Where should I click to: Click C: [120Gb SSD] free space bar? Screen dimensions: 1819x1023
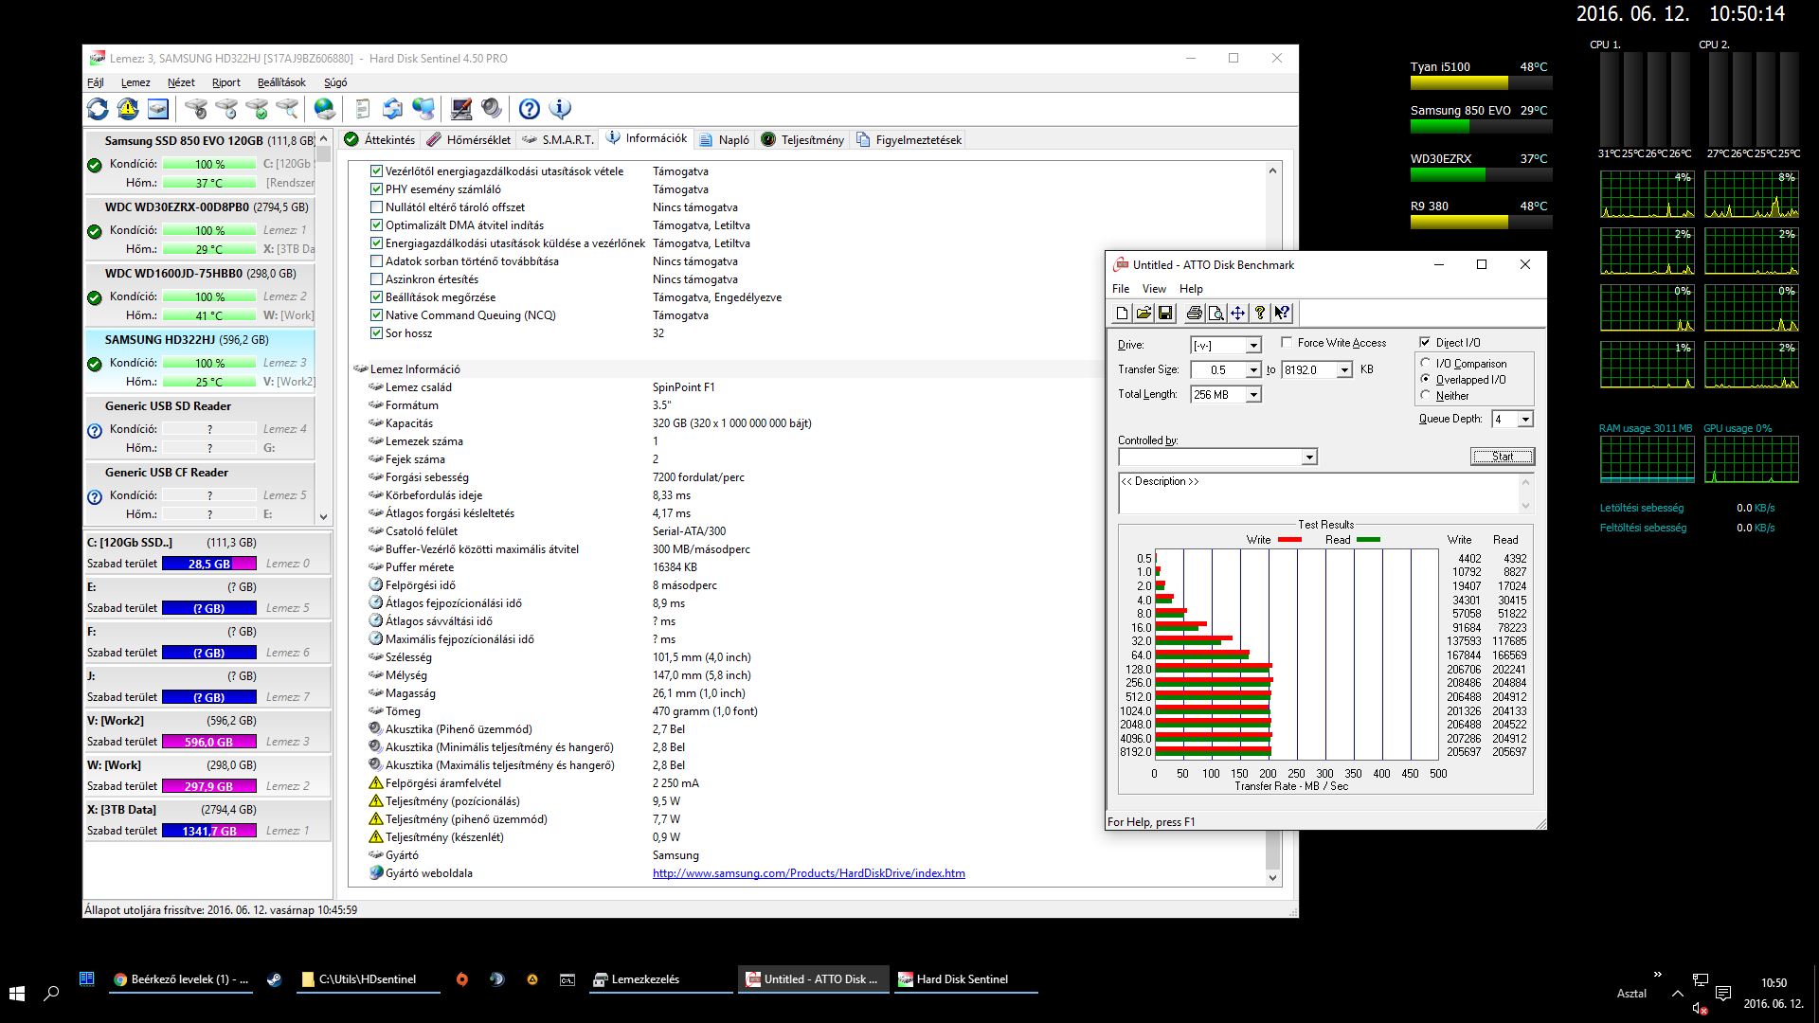pyautogui.click(x=209, y=564)
